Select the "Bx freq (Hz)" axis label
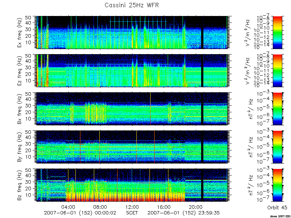The height and width of the screenshot is (218, 291). (20, 109)
